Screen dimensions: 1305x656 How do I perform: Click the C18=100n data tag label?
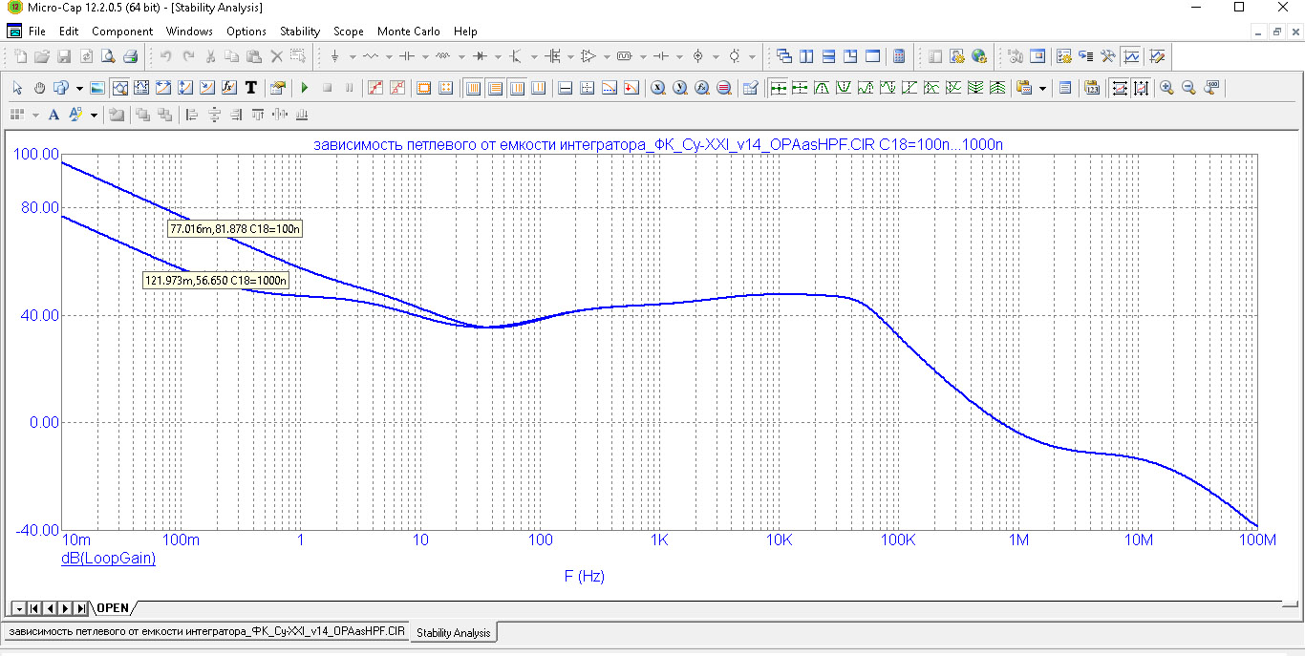tap(235, 229)
